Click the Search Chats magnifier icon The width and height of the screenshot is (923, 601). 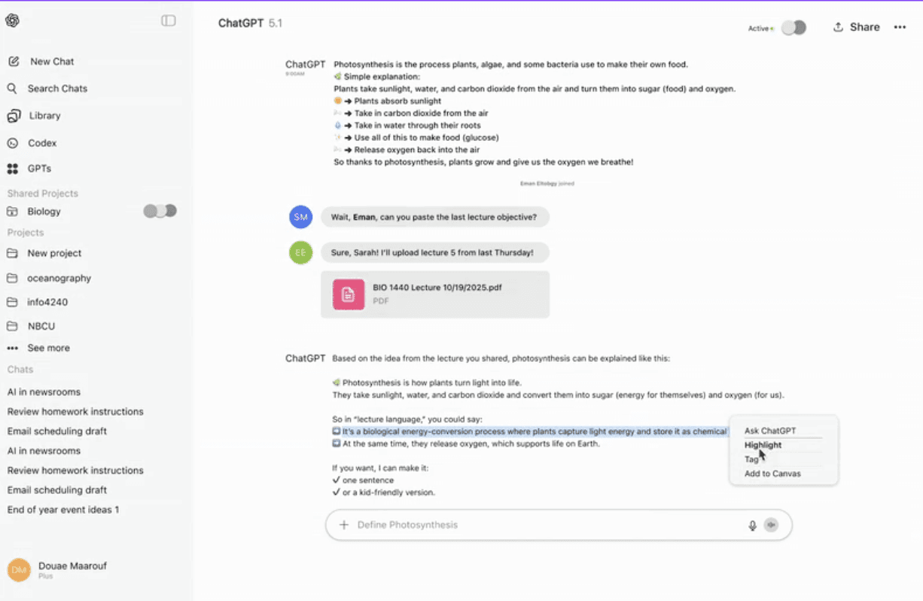coord(12,88)
